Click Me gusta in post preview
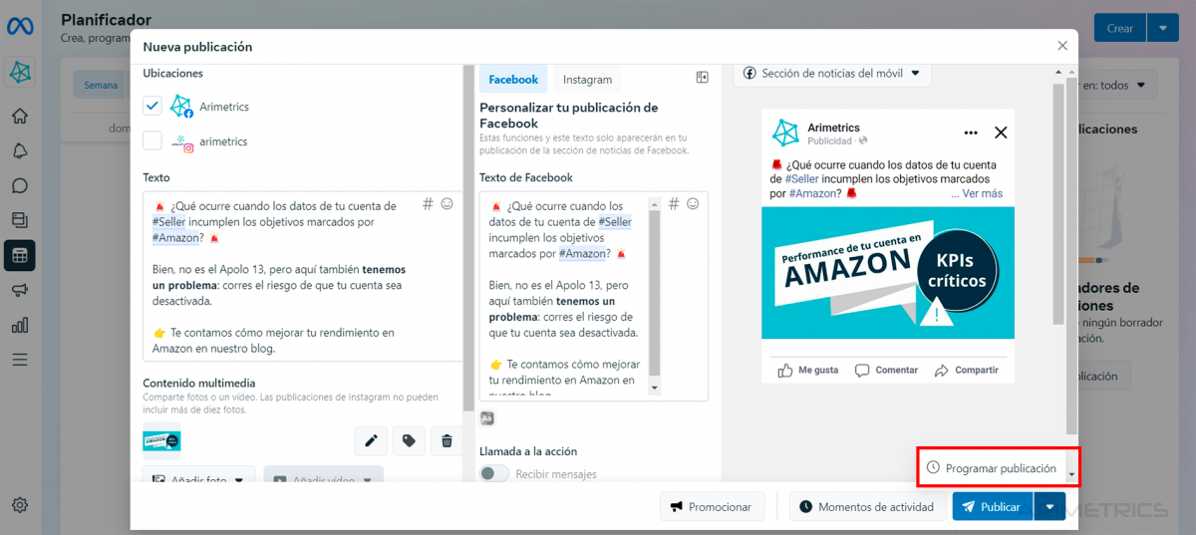Image resolution: width=1196 pixels, height=535 pixels. pyautogui.click(x=809, y=370)
